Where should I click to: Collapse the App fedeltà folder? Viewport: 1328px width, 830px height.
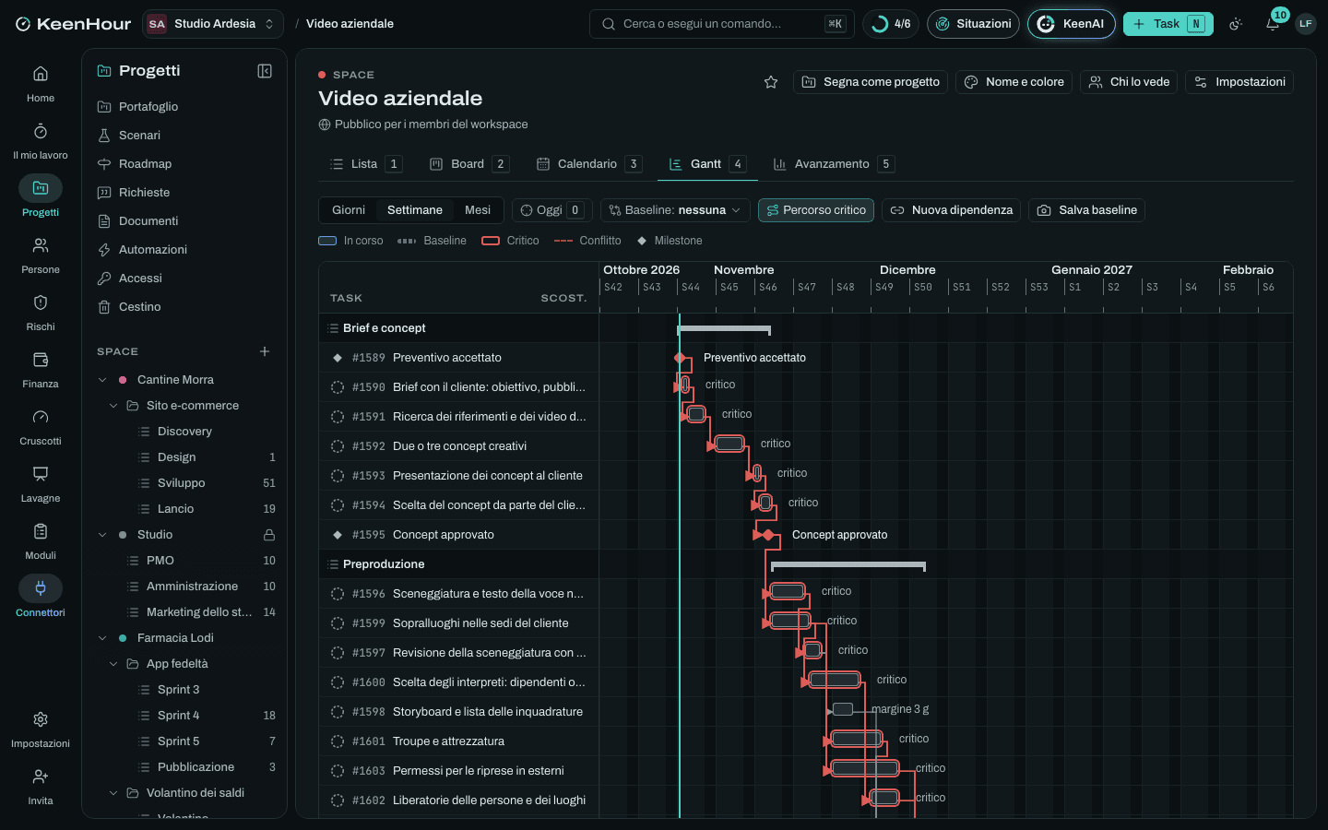point(113,664)
